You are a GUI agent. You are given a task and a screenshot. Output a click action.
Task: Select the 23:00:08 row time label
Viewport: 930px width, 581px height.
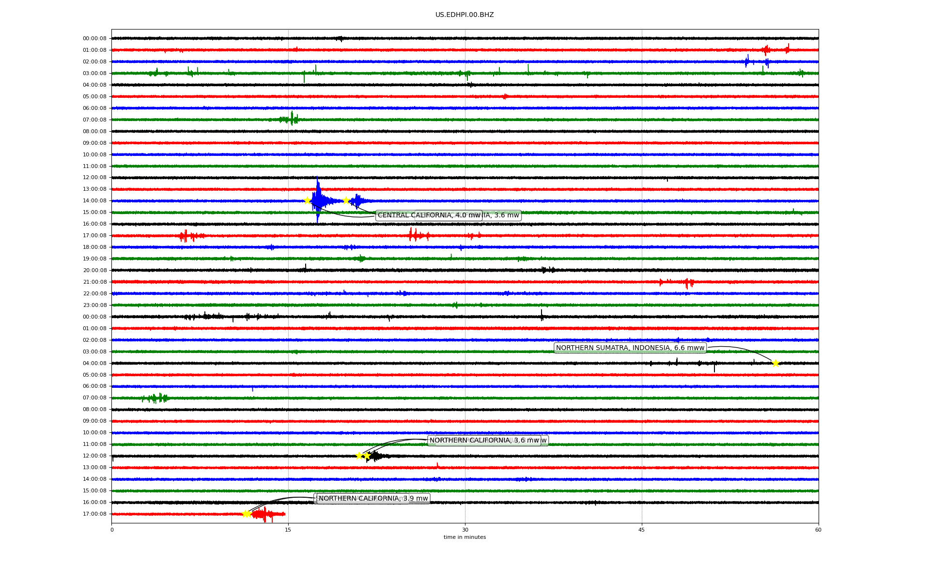(x=94, y=305)
